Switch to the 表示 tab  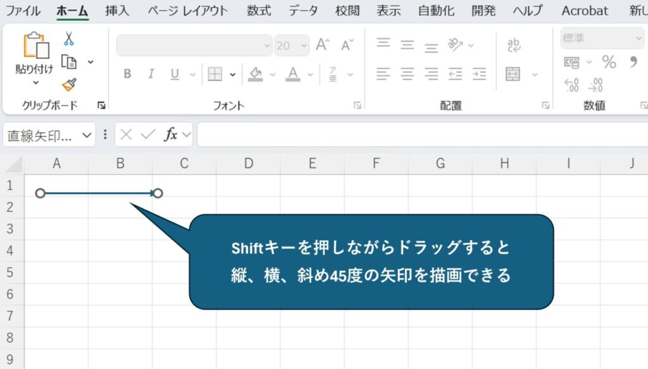389,10
